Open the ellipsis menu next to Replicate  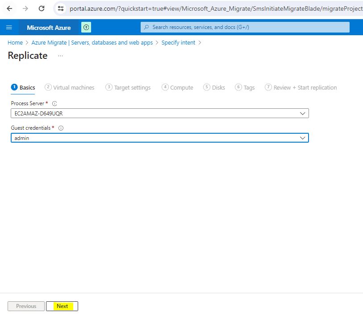[60, 56]
